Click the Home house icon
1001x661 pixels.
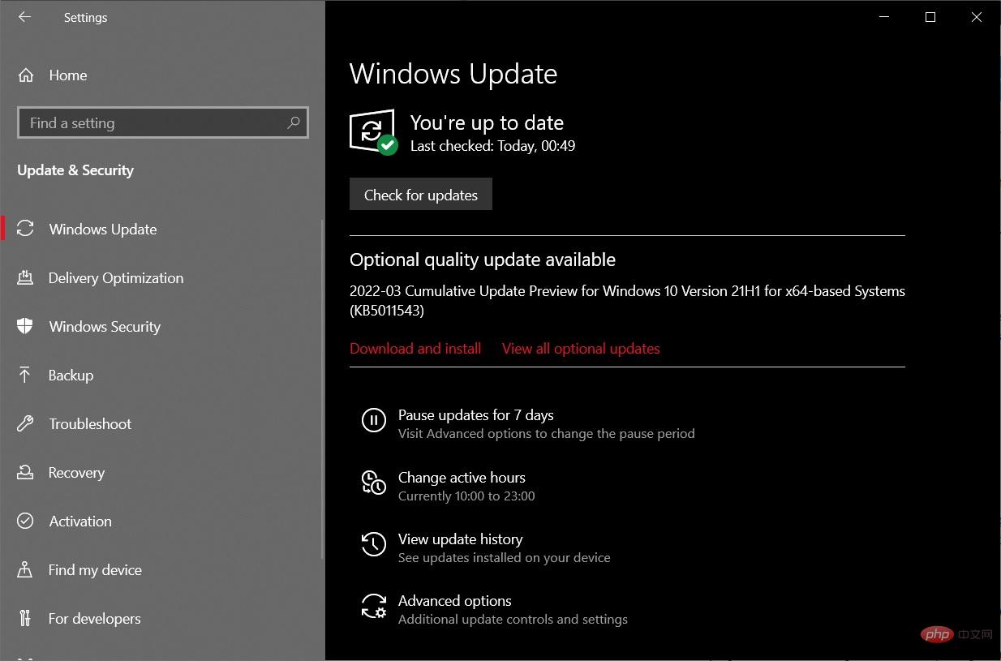click(x=26, y=75)
